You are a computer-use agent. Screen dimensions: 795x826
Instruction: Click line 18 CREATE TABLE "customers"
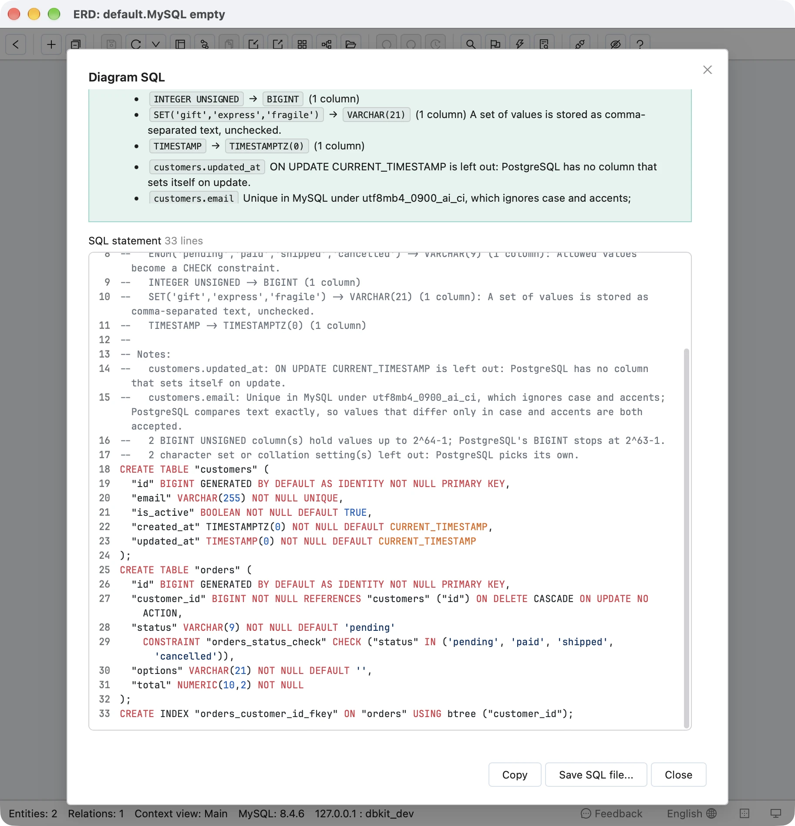[194, 469]
